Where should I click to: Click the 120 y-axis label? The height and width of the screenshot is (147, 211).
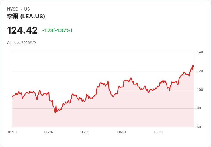pos(200,71)
